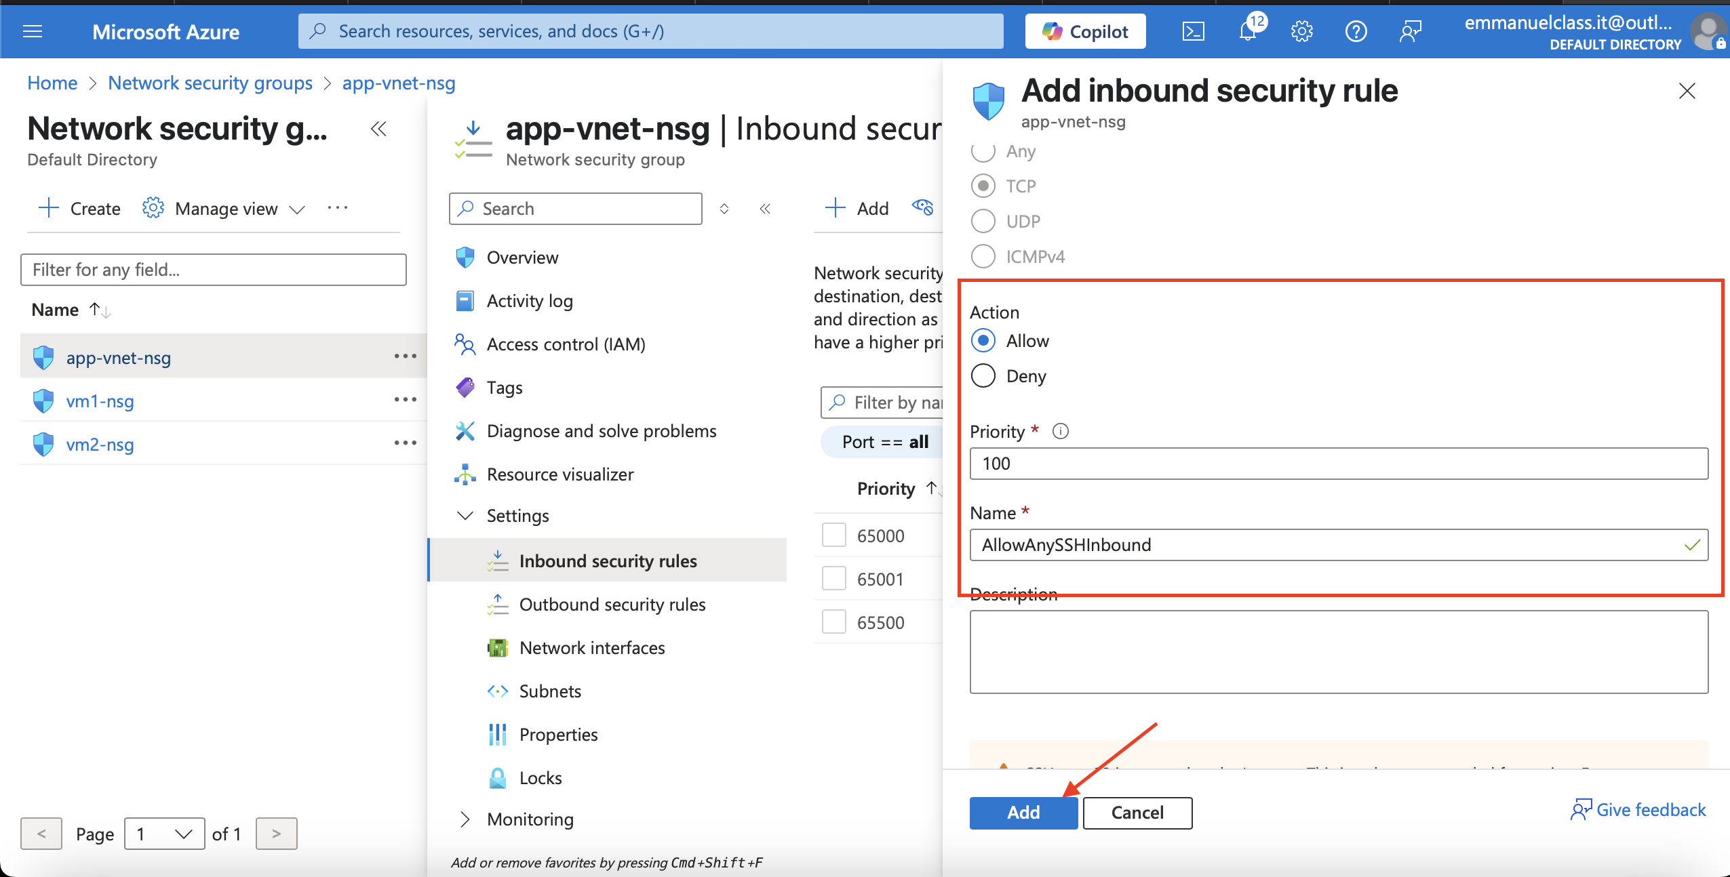Collapse the resource menu sidebar
Screen dimensions: 1730x877
click(765, 209)
